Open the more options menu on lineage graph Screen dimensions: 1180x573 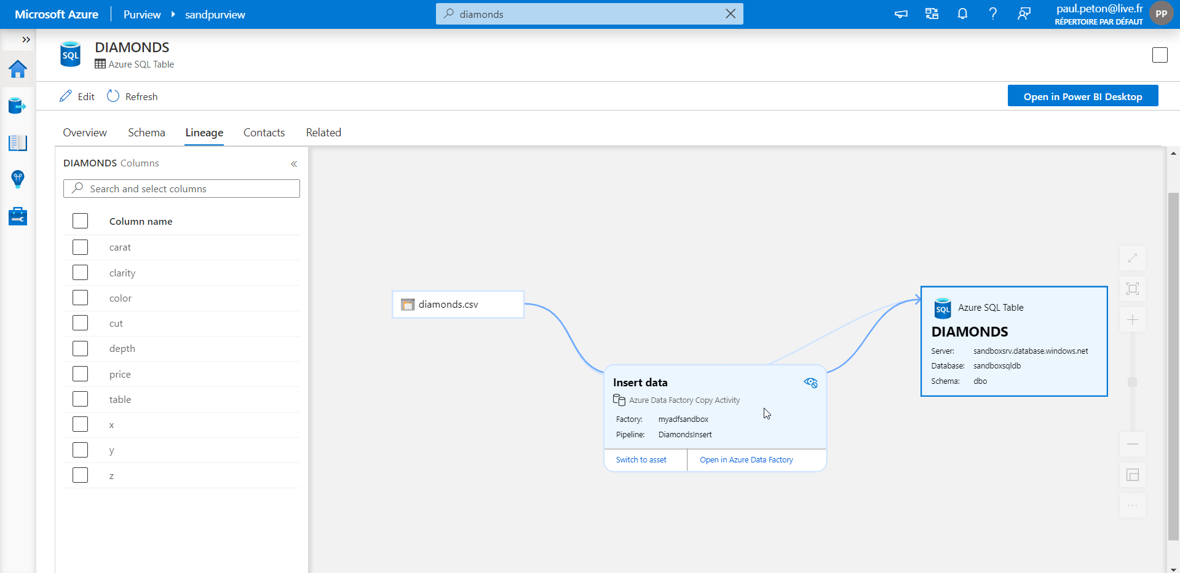(x=1132, y=505)
